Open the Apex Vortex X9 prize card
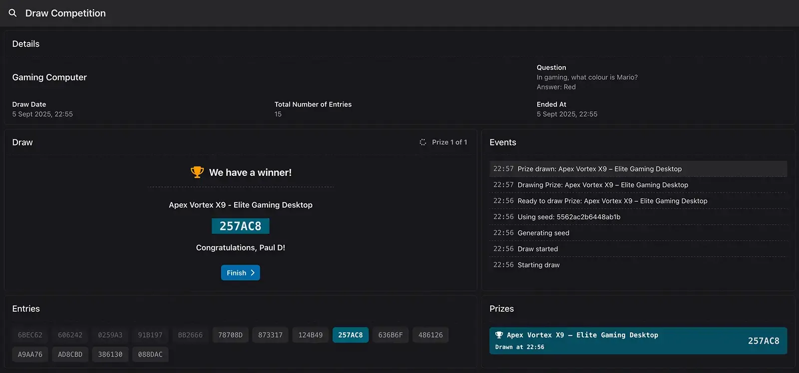The height and width of the screenshot is (373, 799). click(638, 341)
